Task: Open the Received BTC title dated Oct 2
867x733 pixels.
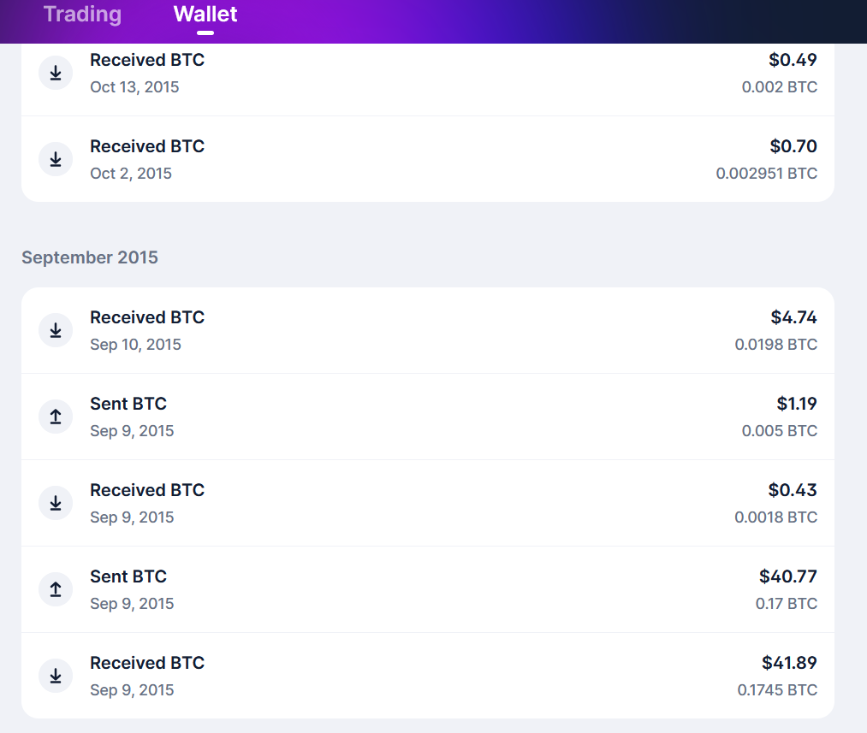Action: point(147,146)
